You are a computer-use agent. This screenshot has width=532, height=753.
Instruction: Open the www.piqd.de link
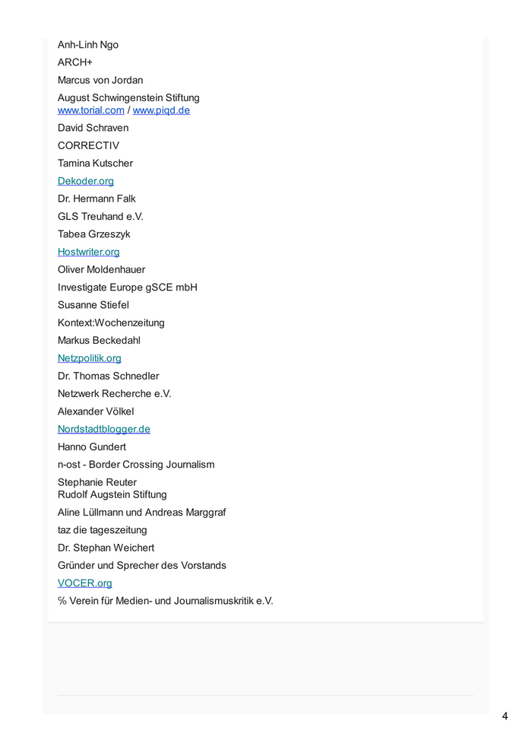click(161, 110)
